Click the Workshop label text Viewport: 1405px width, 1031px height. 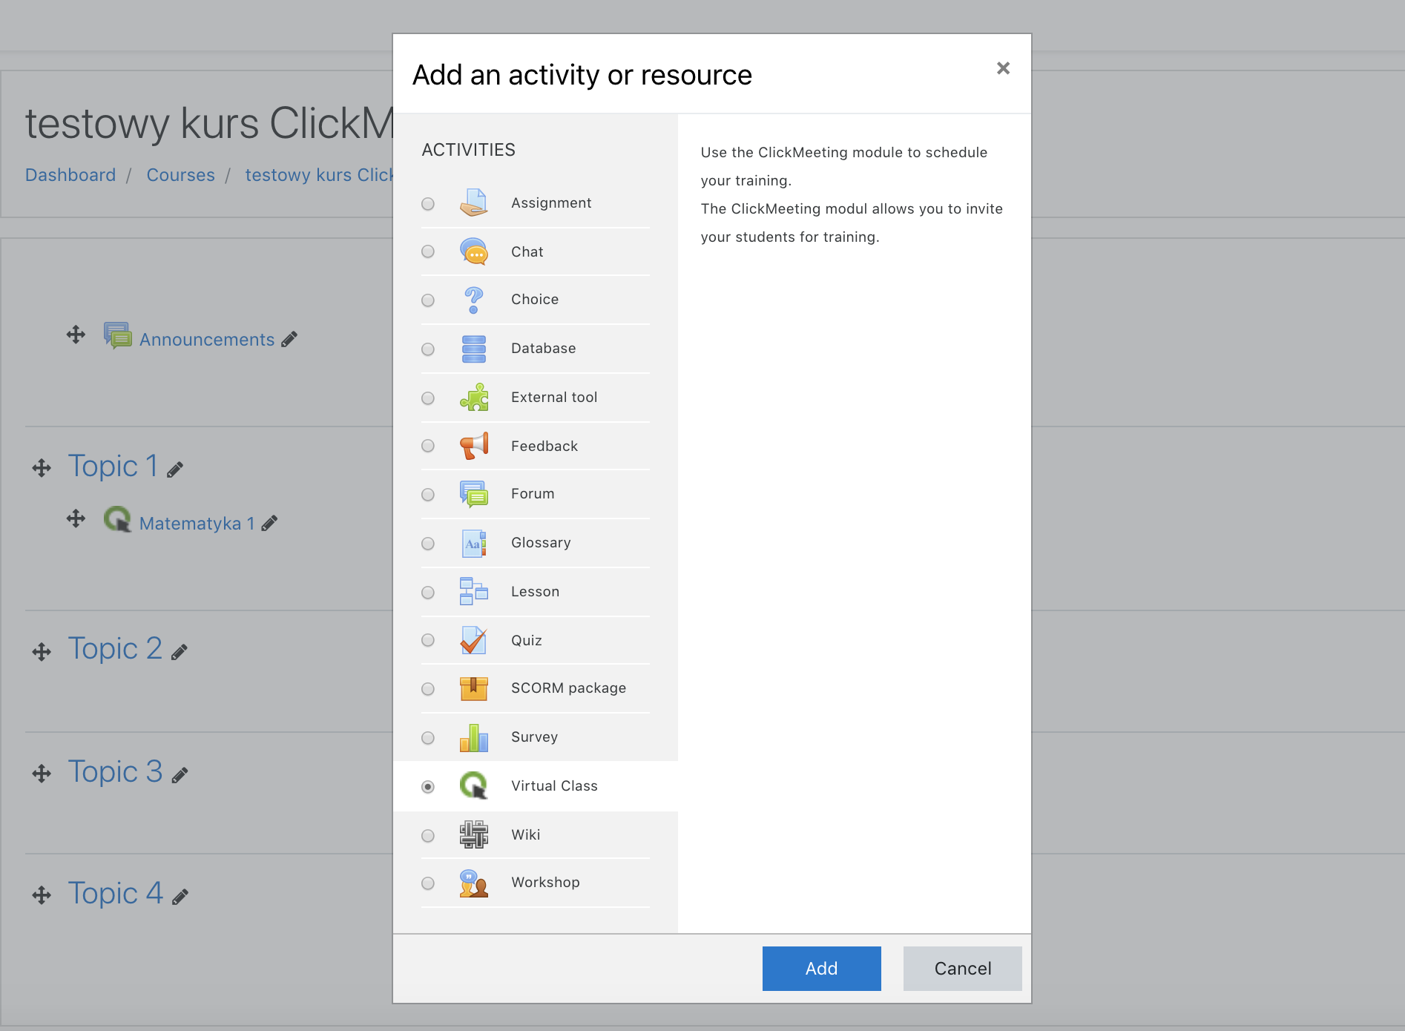pos(545,883)
